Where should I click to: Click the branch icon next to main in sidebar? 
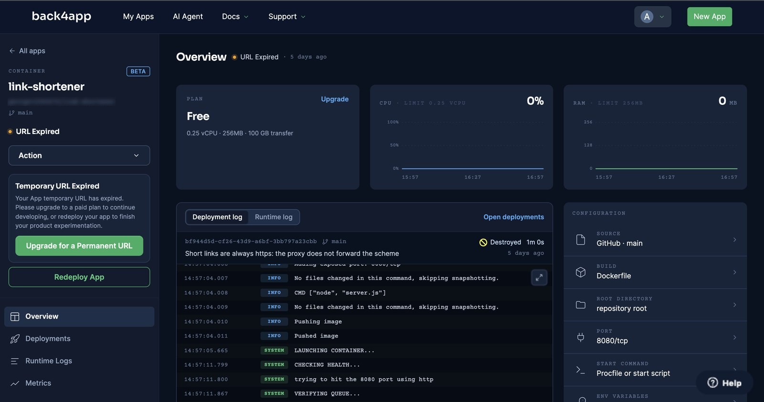(12, 113)
